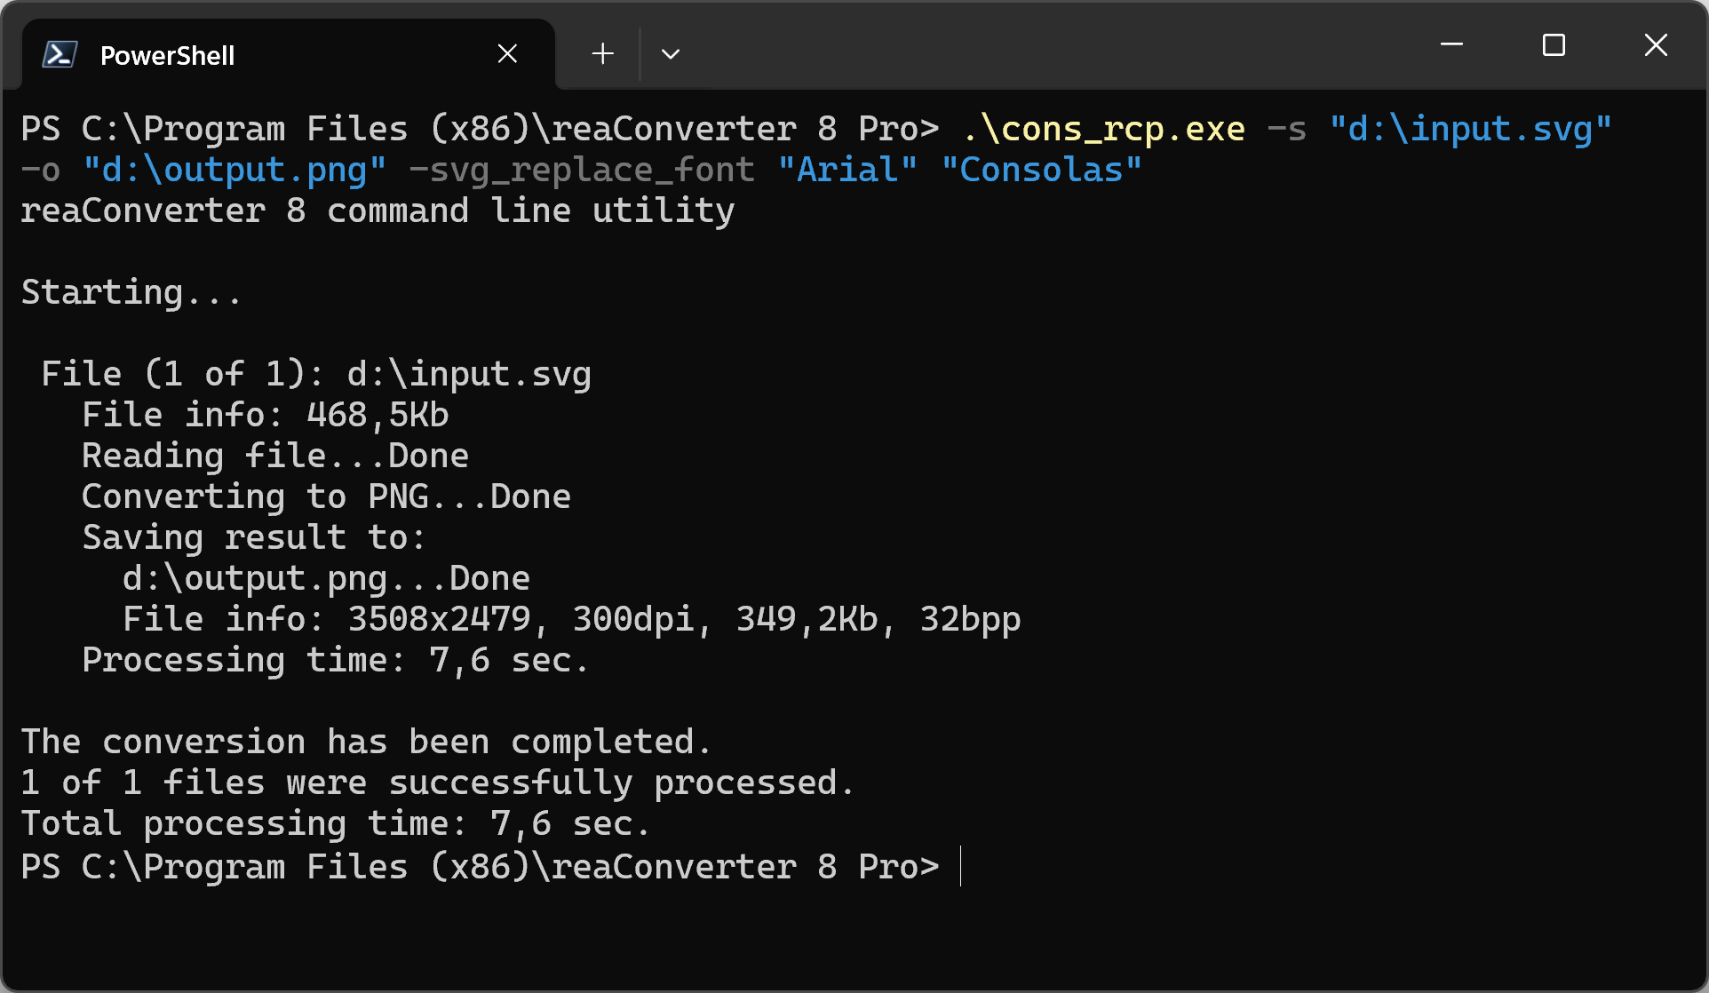Viewport: 1709px width, 993px height.
Task: Maximize the terminal window
Action: [1554, 44]
